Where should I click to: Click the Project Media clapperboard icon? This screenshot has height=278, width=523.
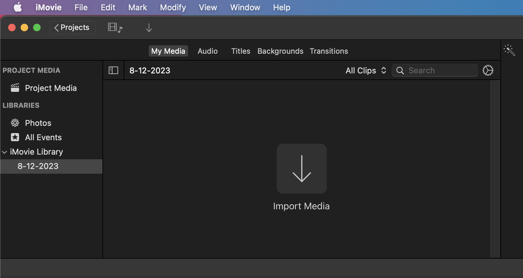15,88
